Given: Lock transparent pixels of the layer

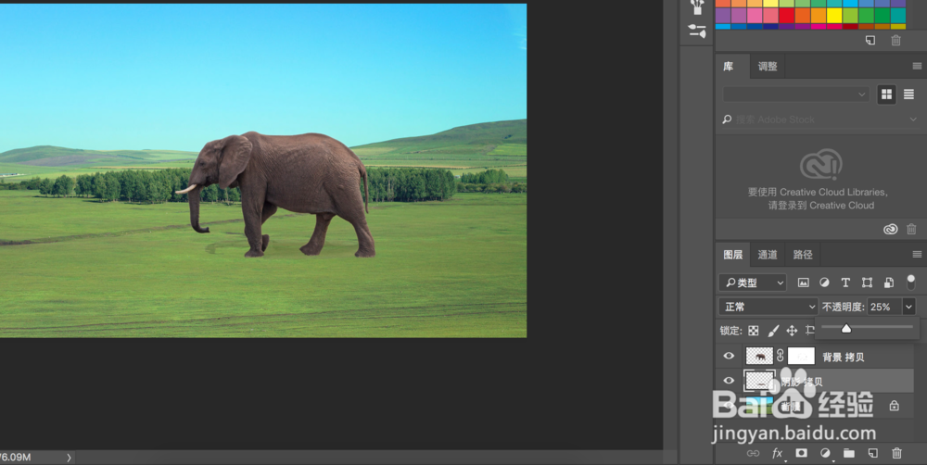Looking at the screenshot, I should 753,331.
